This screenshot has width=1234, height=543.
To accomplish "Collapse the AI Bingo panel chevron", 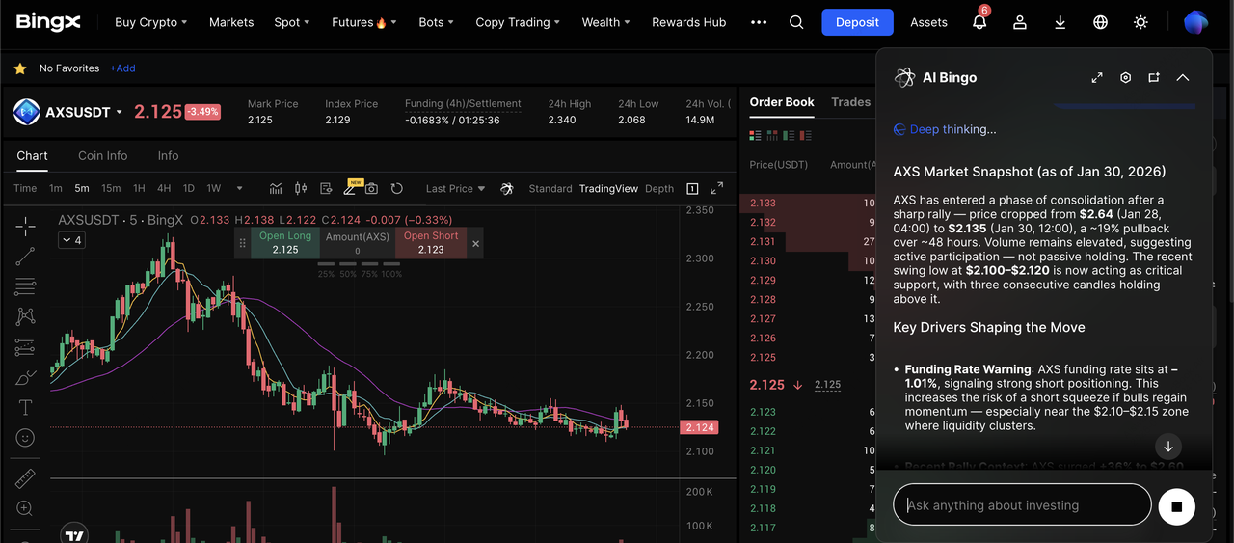I will (x=1183, y=78).
